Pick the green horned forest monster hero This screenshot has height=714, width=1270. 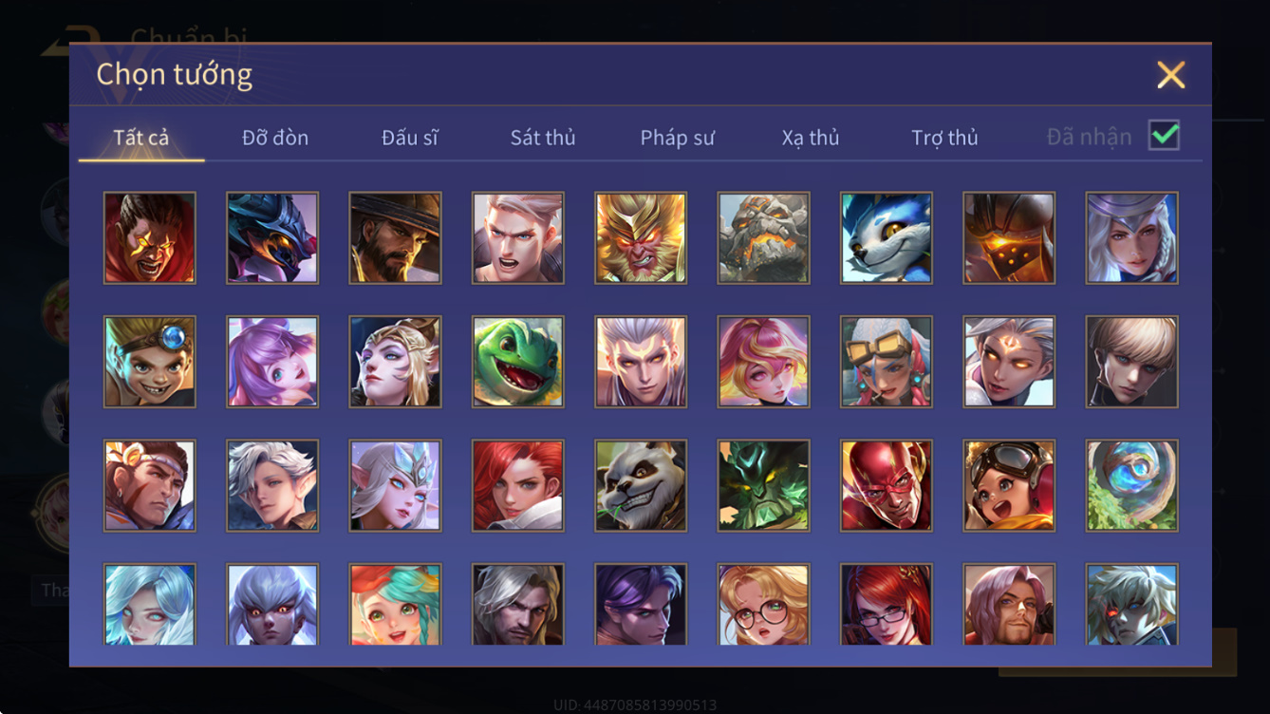pyautogui.click(x=764, y=485)
